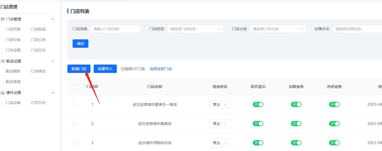Toggle 是否显示 switch for store ID 3

(258, 143)
